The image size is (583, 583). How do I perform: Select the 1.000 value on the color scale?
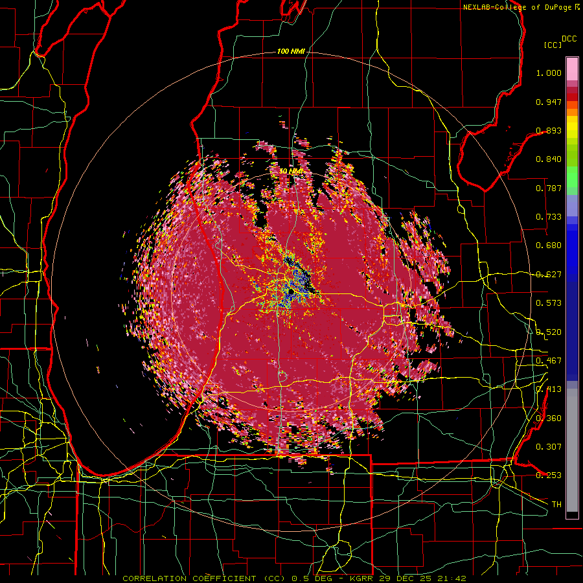(549, 73)
